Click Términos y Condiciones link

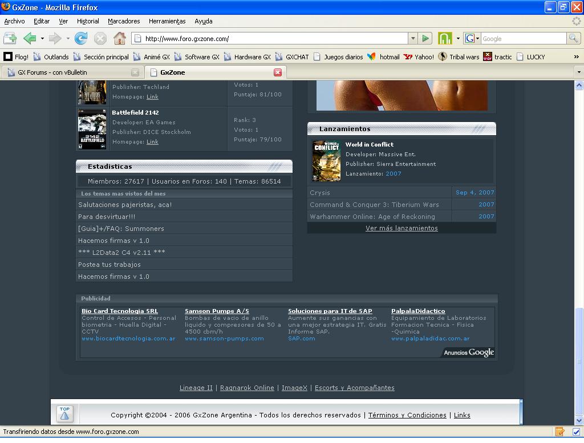click(407, 415)
